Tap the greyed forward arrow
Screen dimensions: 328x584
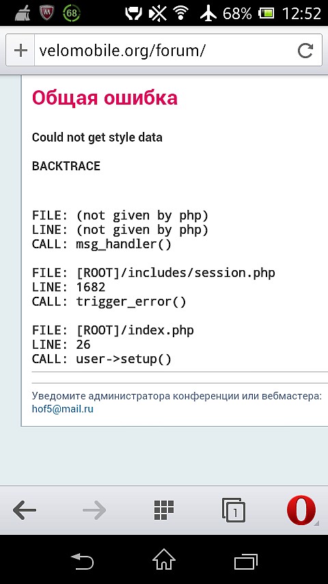click(x=94, y=510)
